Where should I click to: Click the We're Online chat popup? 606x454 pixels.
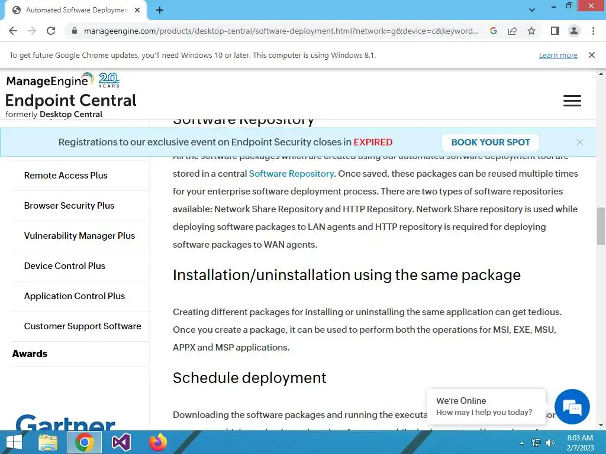486,407
